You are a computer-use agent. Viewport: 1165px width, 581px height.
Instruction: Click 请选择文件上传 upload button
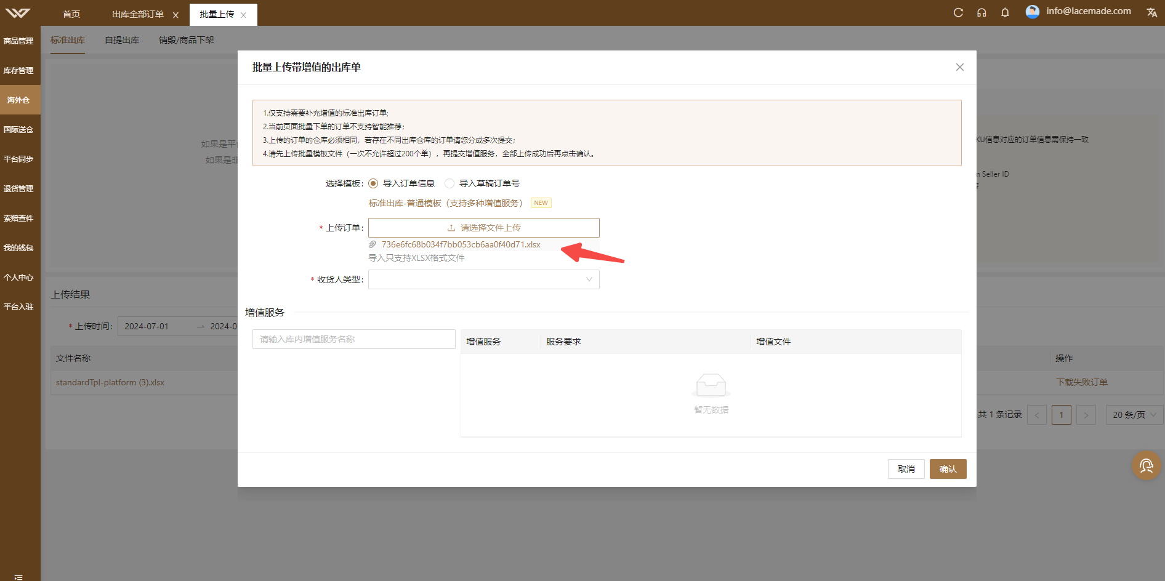coord(484,228)
